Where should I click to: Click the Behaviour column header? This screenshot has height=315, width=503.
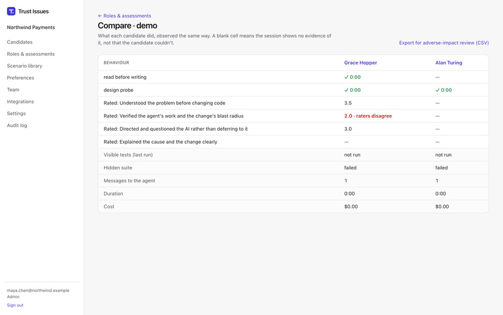click(x=117, y=62)
